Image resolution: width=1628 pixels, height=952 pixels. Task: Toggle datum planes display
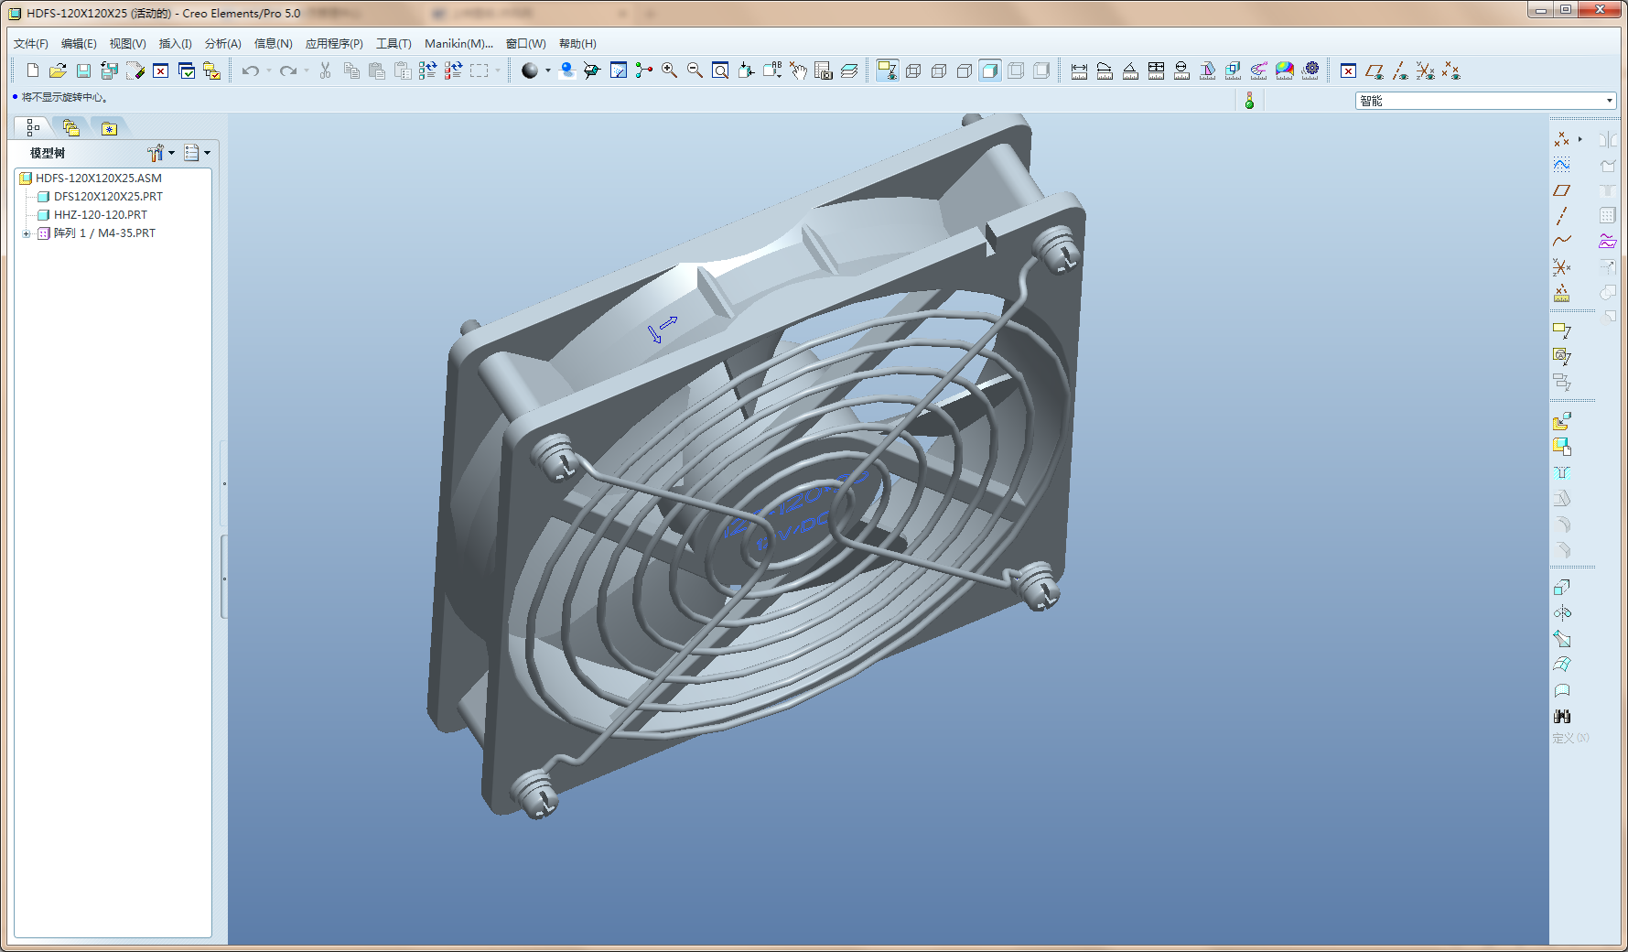(x=1375, y=70)
